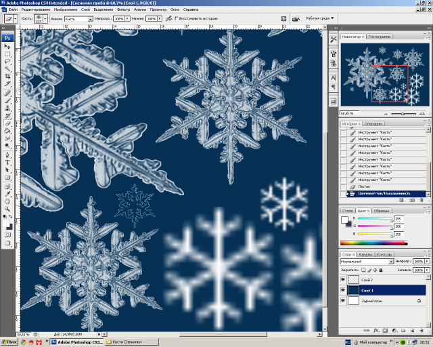Image resolution: width=433 pixels, height=347 pixels.
Task: Toggle lock image pixels
Action: point(369,270)
